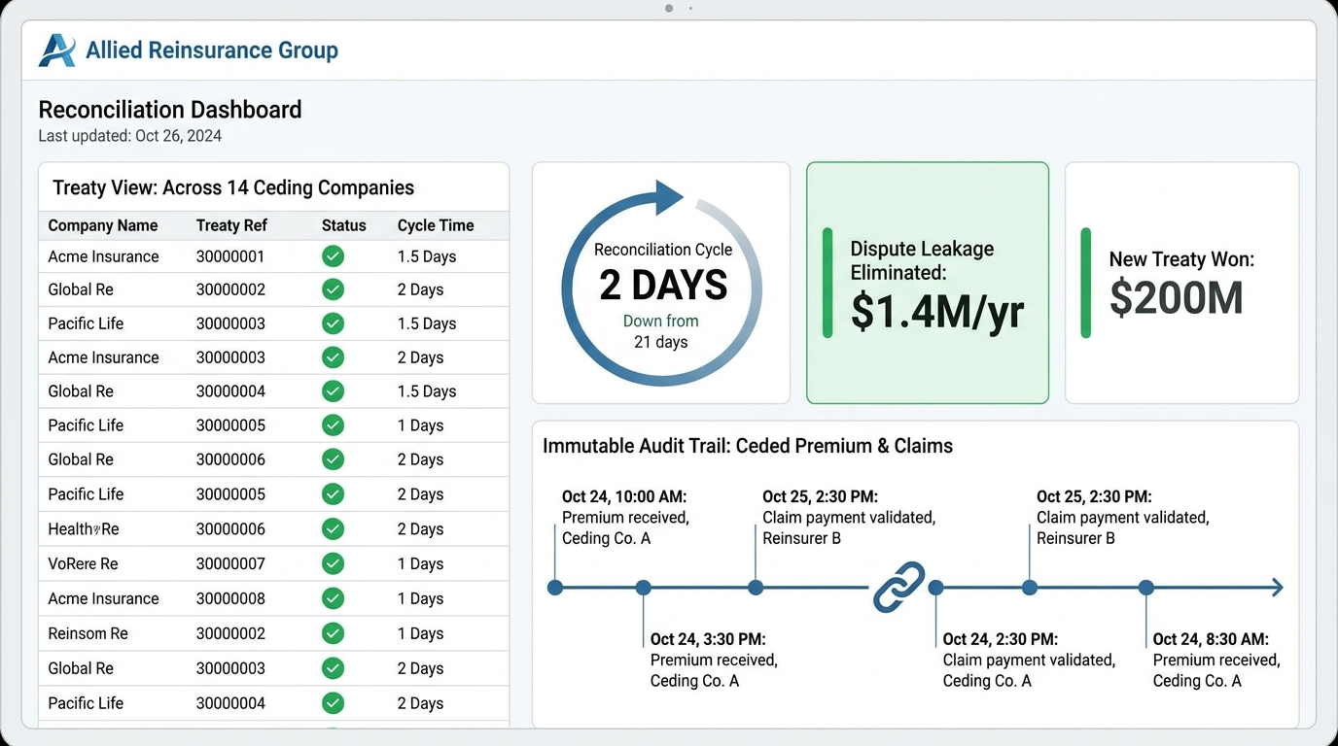Click "1 Days" in the VoRere Re row
The image size is (1338, 746).
click(420, 563)
